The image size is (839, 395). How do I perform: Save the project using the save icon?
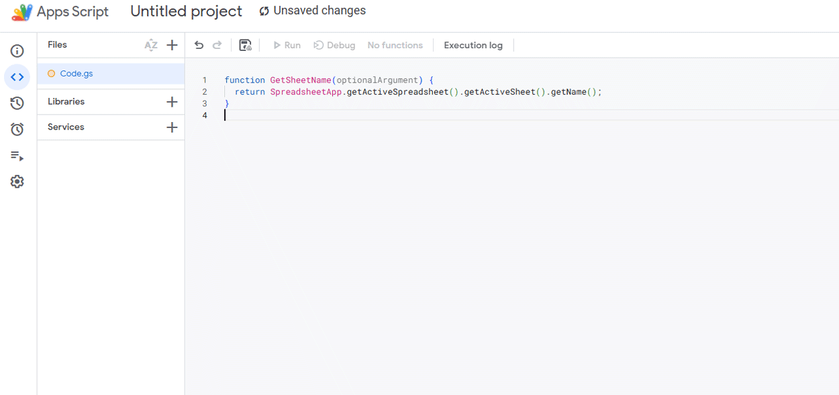click(x=245, y=44)
